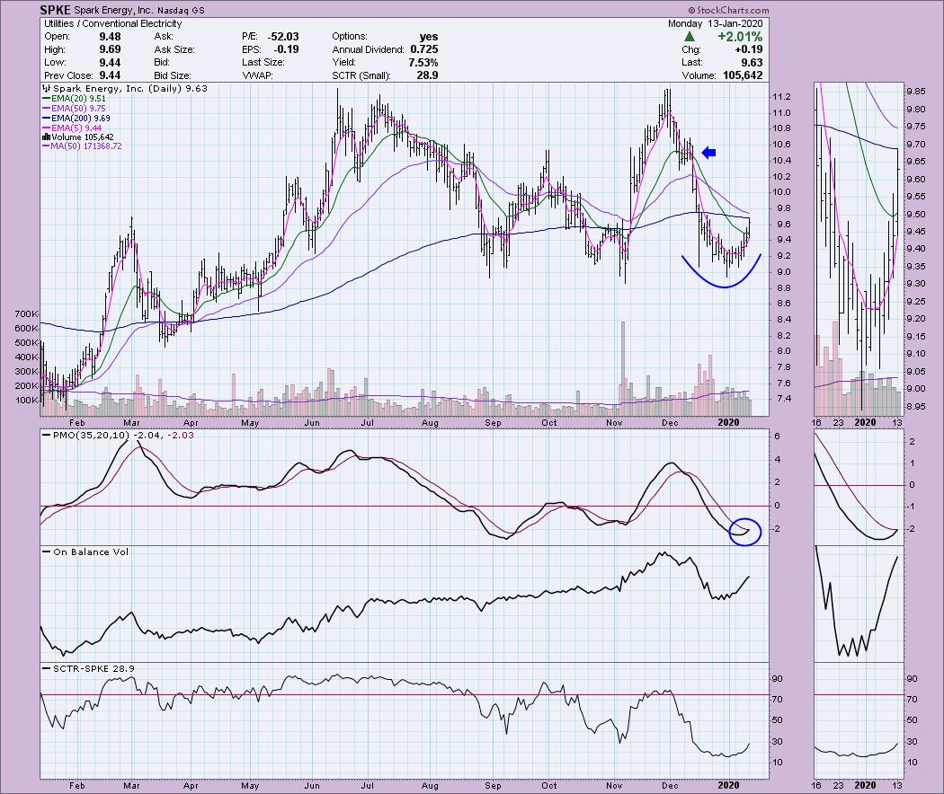The image size is (944, 794).
Task: Click the 700K volume axis label
Action: coord(27,314)
